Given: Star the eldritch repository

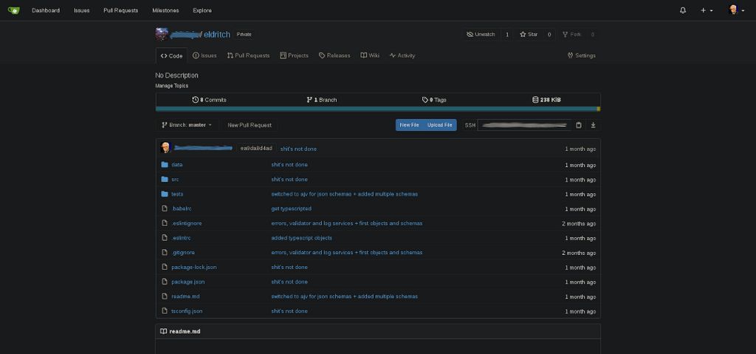Looking at the screenshot, I should [x=529, y=34].
